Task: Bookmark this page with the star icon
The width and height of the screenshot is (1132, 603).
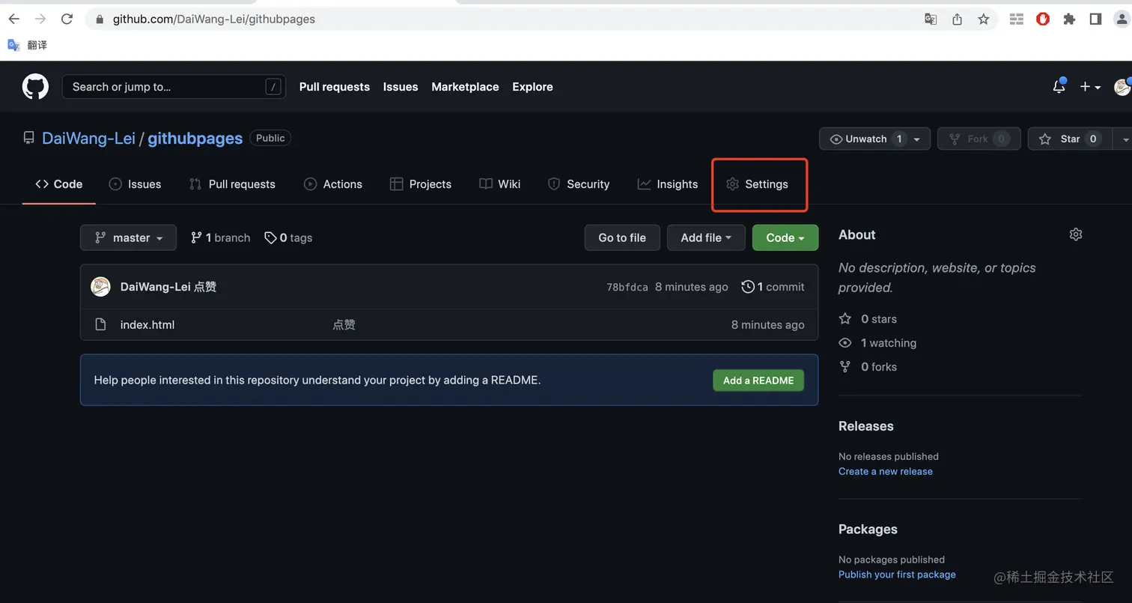Action: tap(984, 19)
